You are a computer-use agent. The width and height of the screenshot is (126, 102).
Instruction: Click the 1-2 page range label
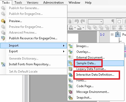102,35
